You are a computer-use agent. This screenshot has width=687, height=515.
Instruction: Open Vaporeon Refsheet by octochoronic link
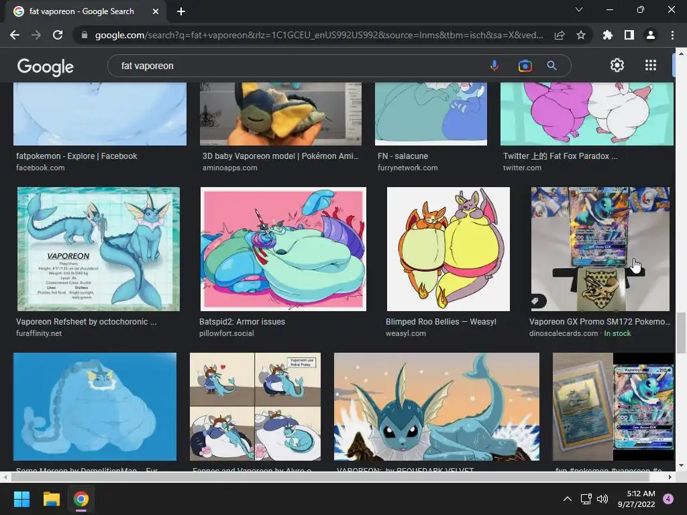click(x=87, y=321)
